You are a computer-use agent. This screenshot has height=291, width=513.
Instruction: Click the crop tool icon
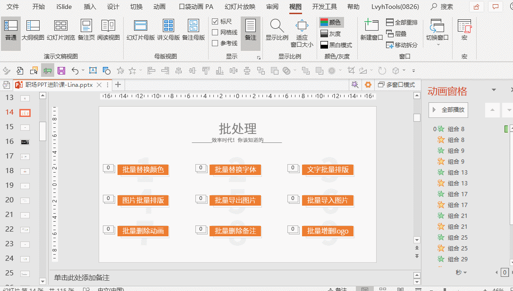[351, 71]
